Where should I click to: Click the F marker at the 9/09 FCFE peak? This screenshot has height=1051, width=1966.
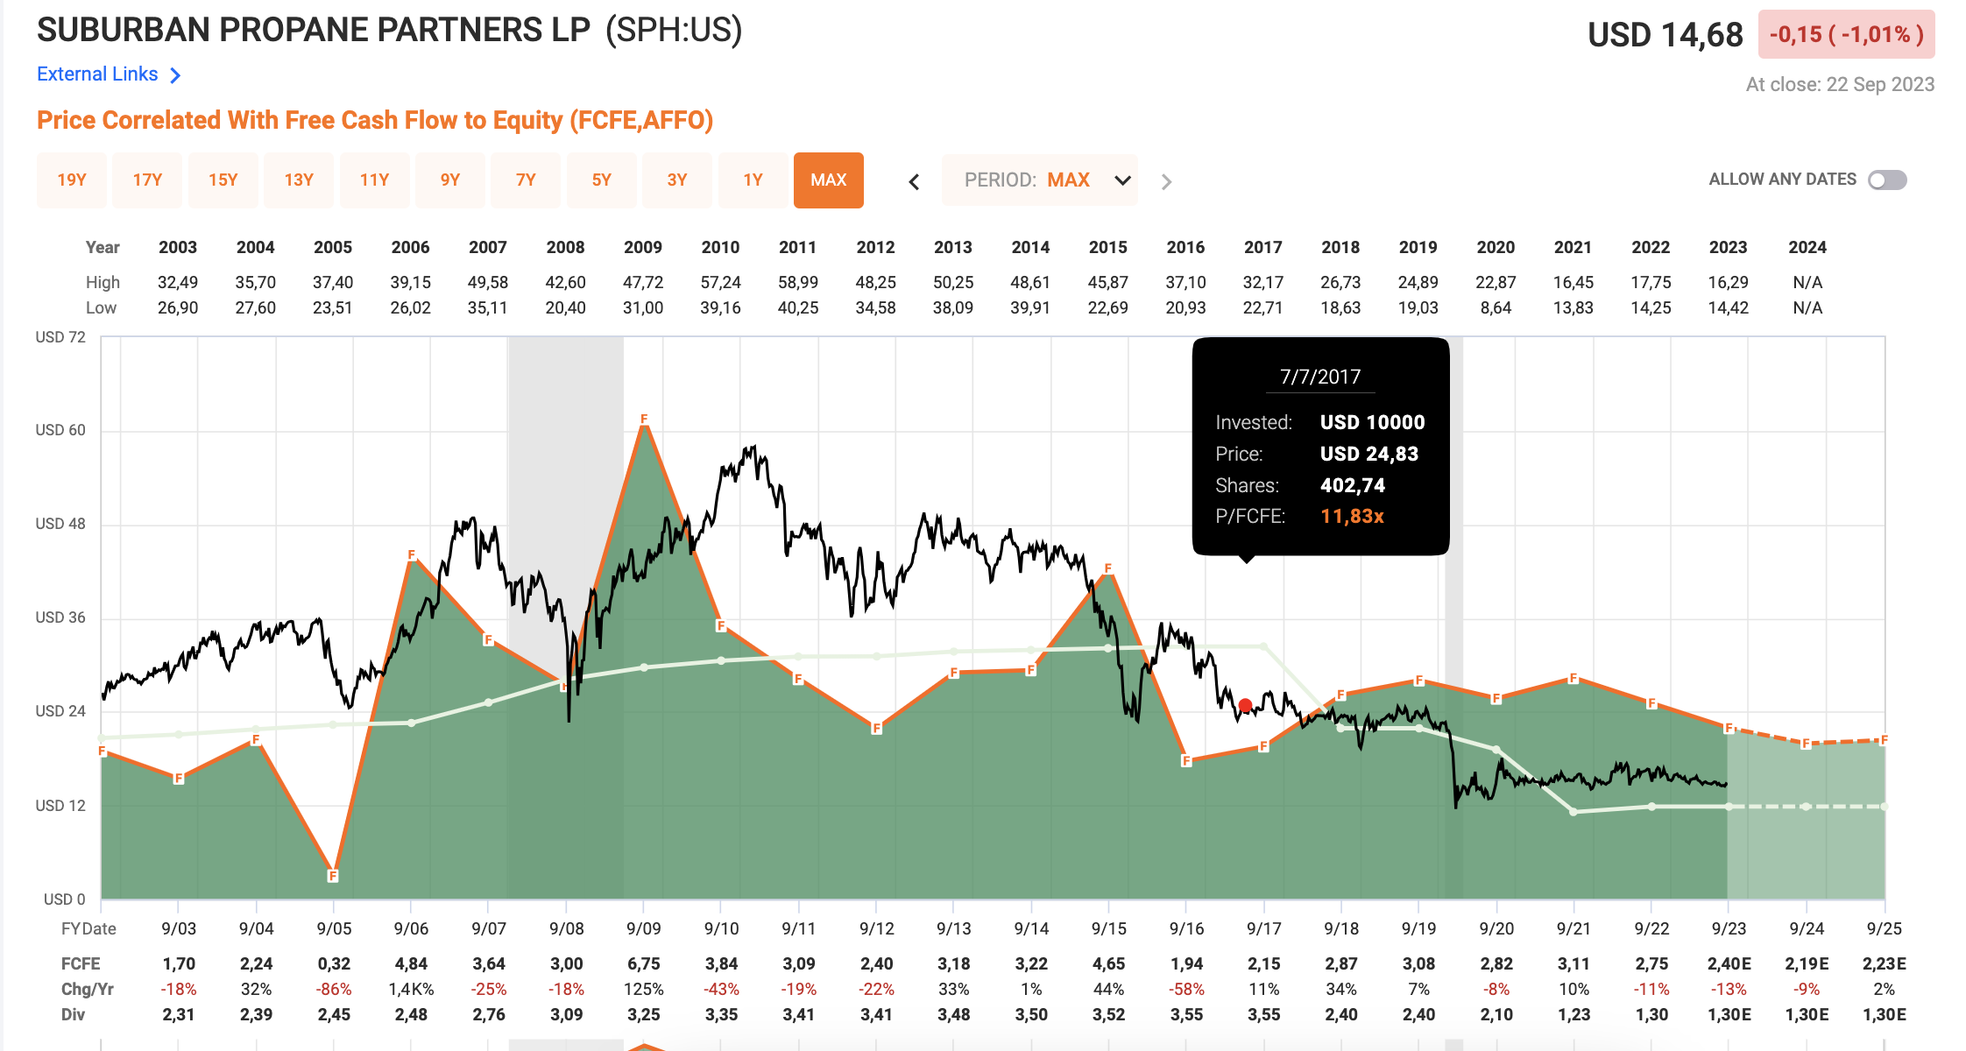pos(644,419)
